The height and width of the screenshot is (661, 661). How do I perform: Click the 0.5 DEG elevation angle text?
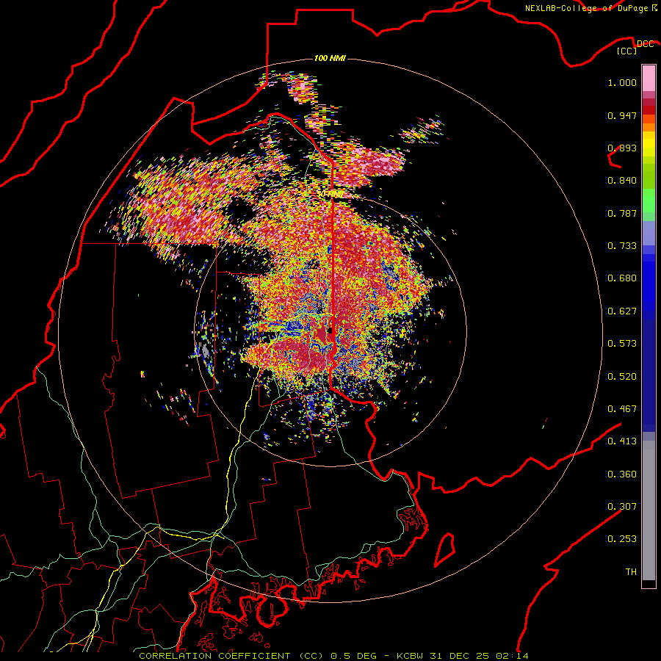coord(353,656)
